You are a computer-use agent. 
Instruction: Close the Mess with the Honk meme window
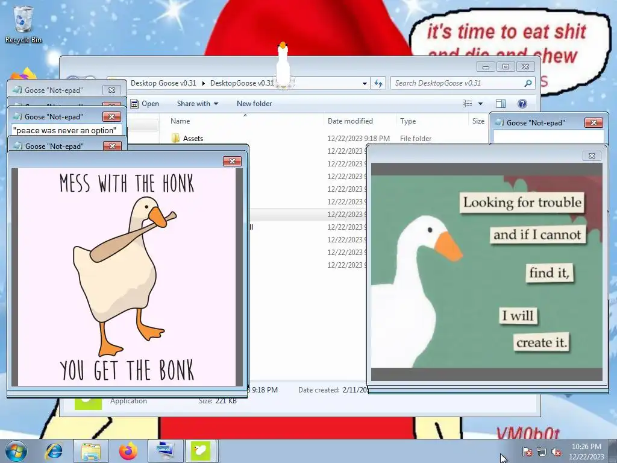[232, 161]
